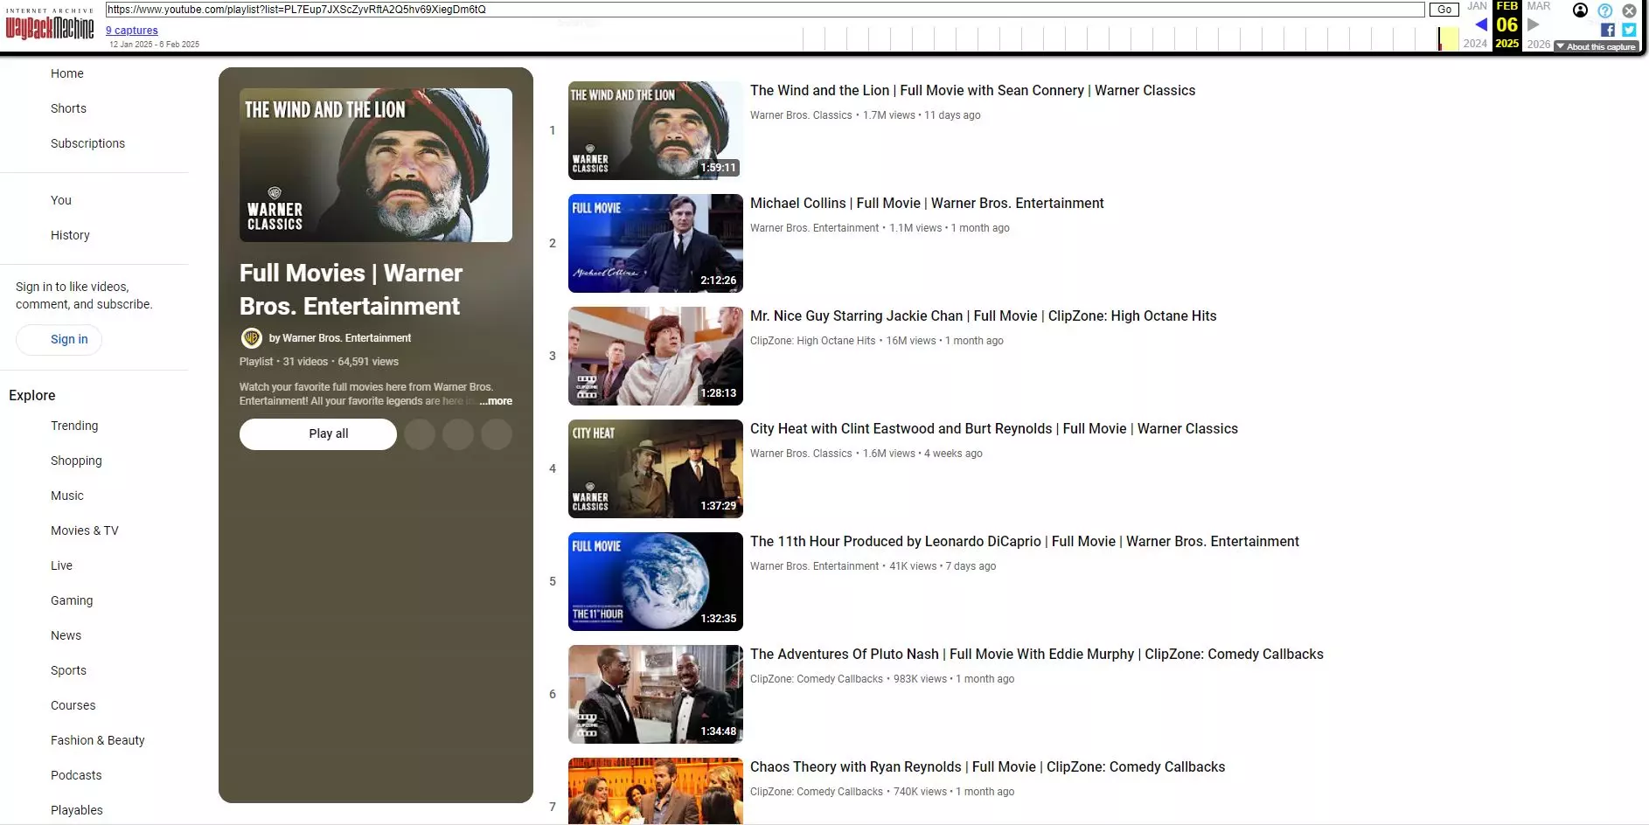Screen dimensions: 1649x825
Task: Click 'The Adventures Of Pluto Nash' title
Action: [x=1037, y=655]
